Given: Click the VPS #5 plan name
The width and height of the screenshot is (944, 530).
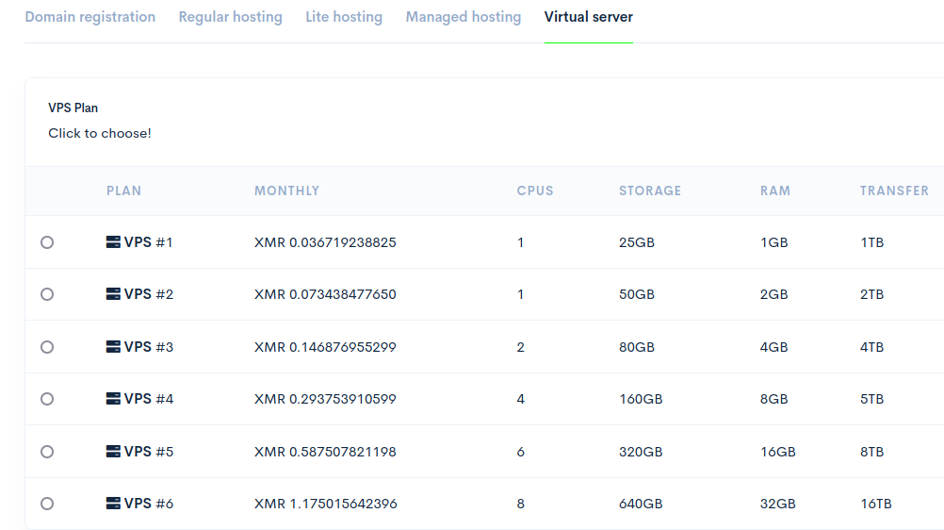Looking at the screenshot, I should click(149, 452).
